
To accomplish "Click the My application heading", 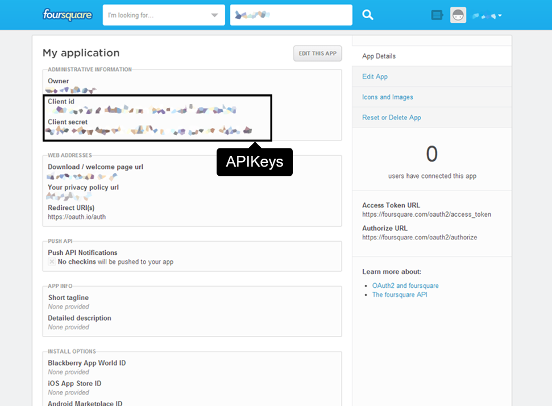I will click(81, 53).
